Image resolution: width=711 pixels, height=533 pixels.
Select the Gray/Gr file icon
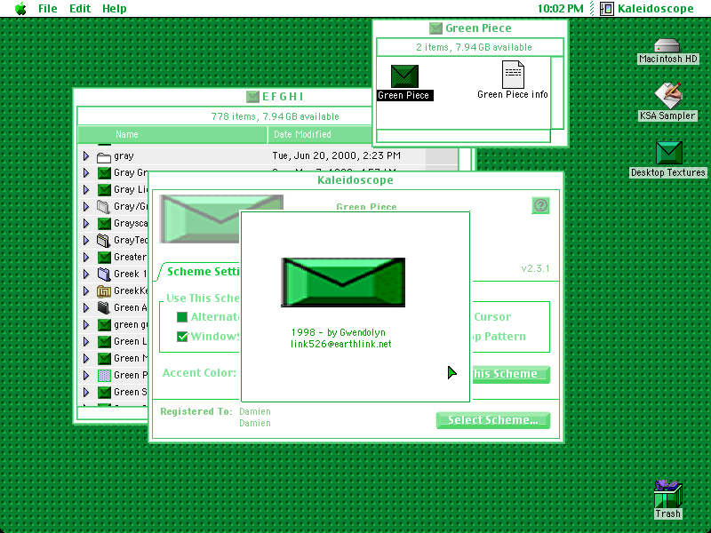(104, 207)
